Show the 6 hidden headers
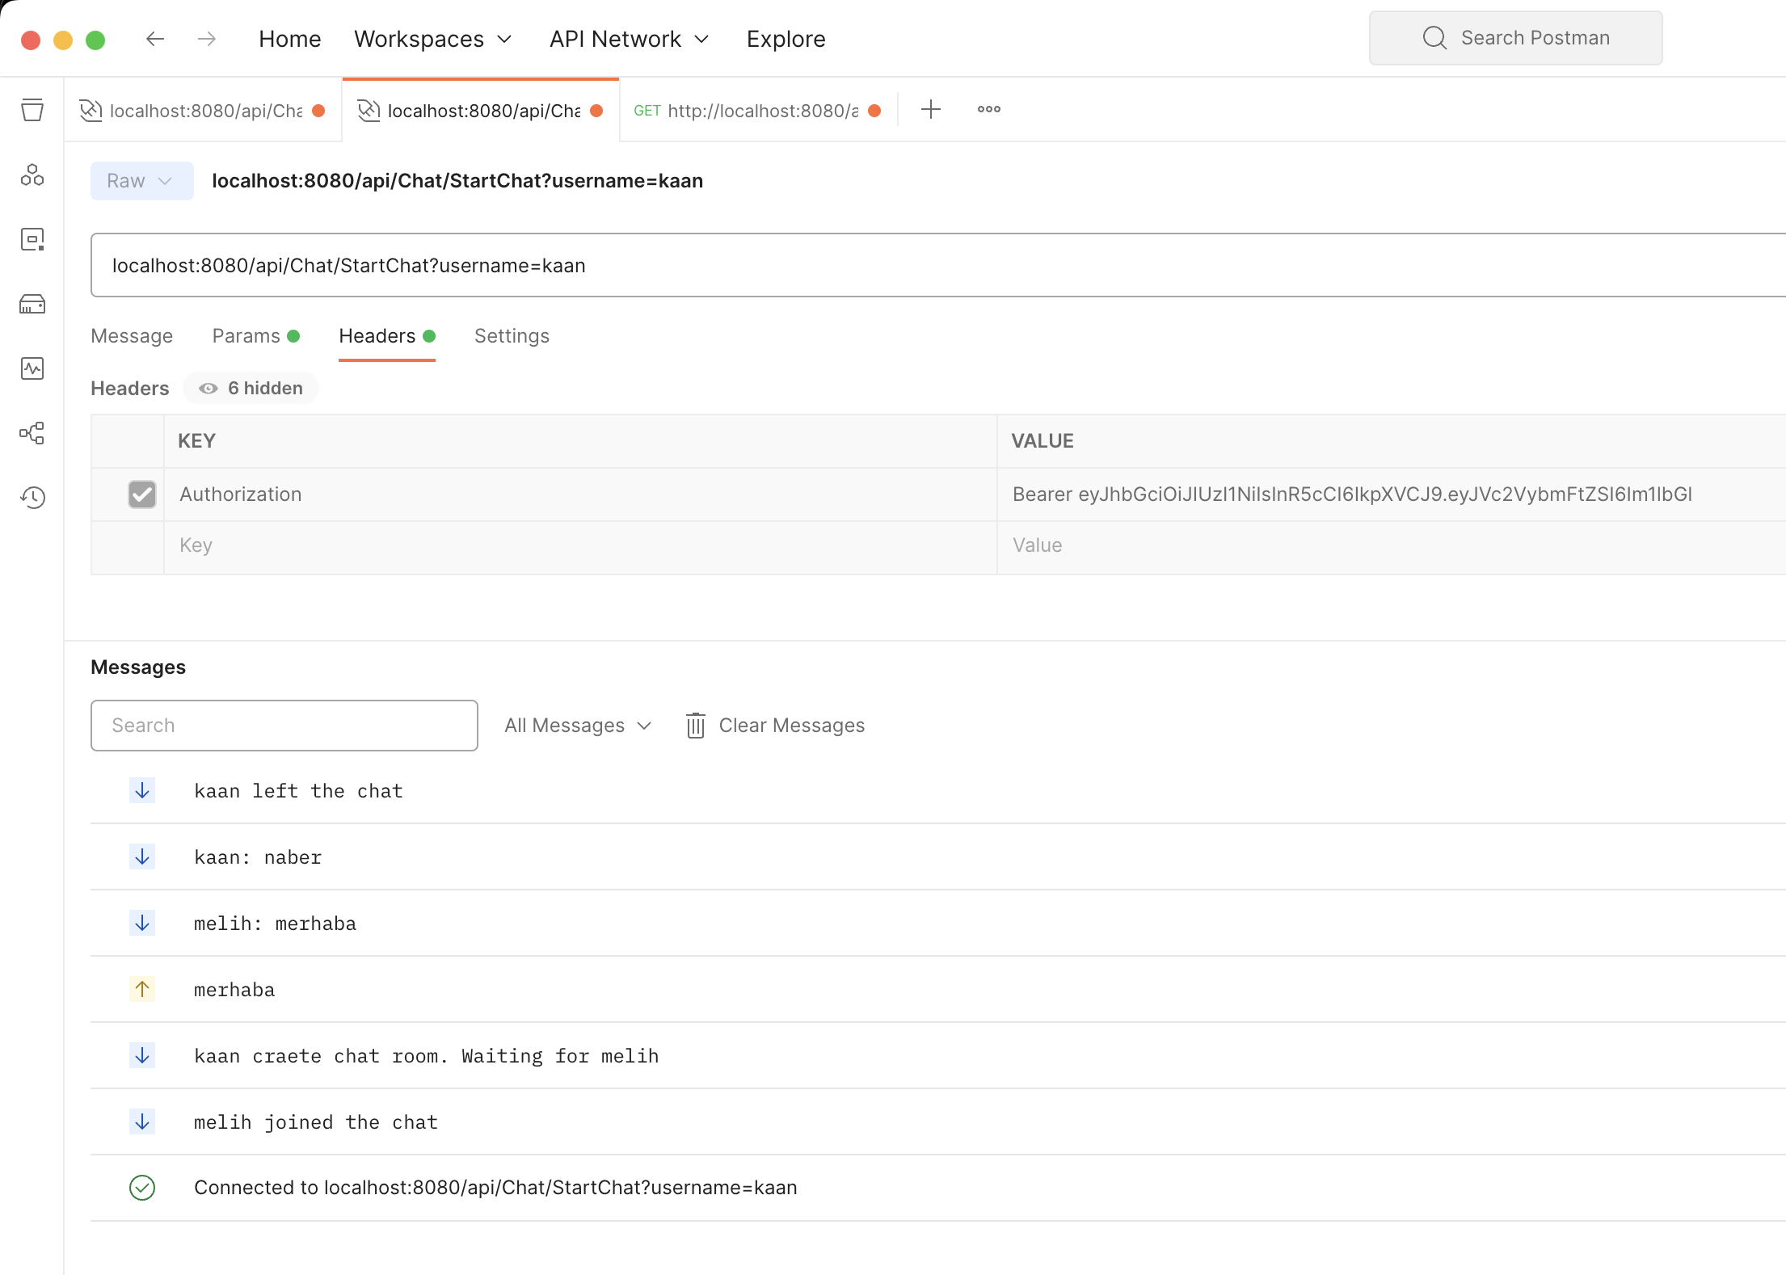Viewport: 1786px width, 1275px height. coord(251,389)
